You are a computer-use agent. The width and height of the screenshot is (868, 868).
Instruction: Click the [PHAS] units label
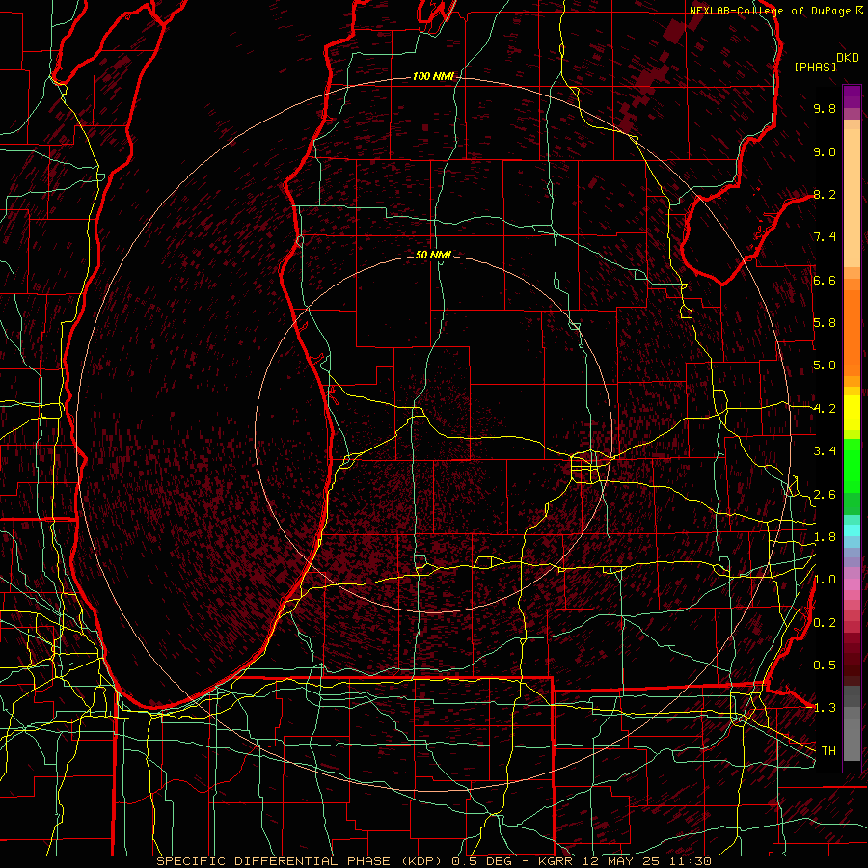pyautogui.click(x=815, y=68)
